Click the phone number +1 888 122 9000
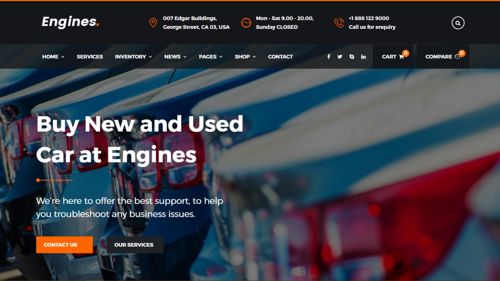 [368, 18]
